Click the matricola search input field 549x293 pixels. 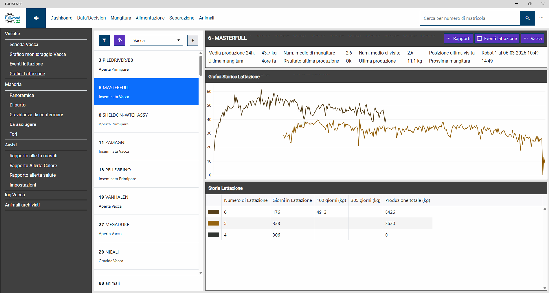click(x=470, y=18)
